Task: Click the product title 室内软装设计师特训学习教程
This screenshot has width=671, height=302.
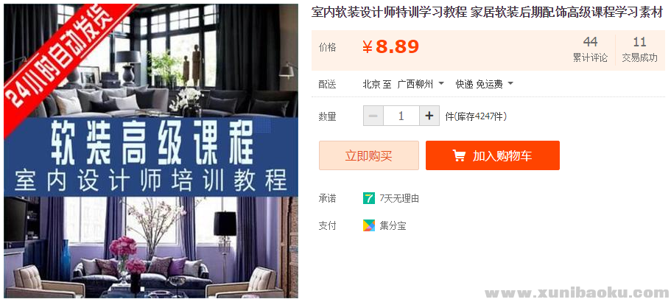Action: [x=389, y=13]
